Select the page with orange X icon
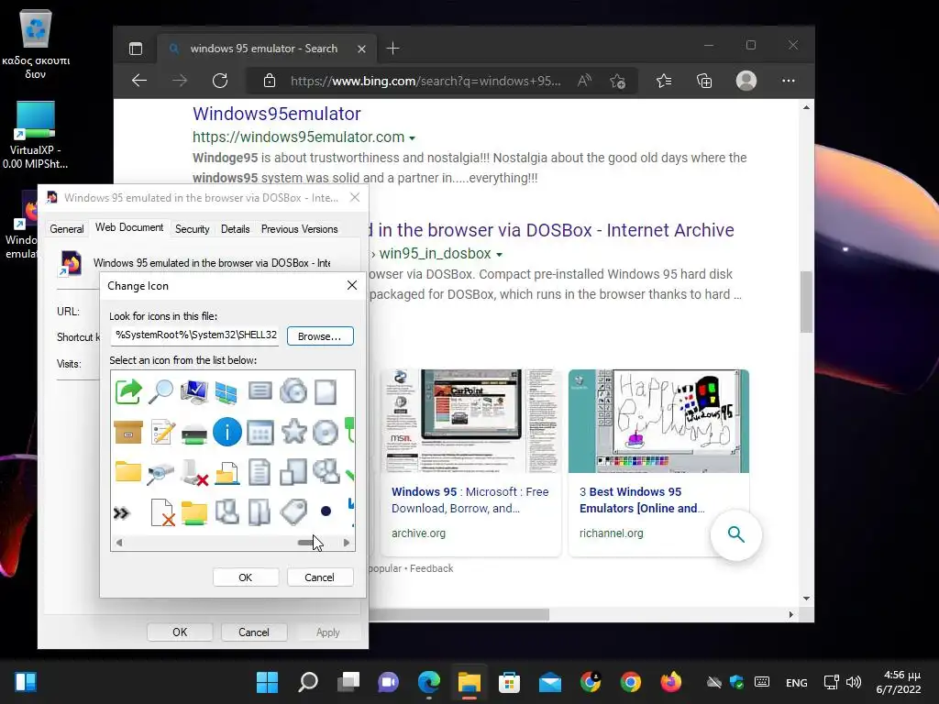The width and height of the screenshot is (939, 704). click(x=162, y=513)
